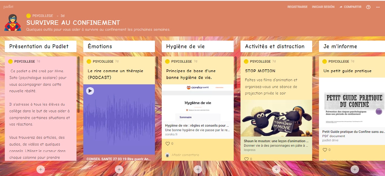The width and height of the screenshot is (385, 176).
Task: Click Añadir comentario on Hygiène de vie post
Action: pyautogui.click(x=185, y=155)
